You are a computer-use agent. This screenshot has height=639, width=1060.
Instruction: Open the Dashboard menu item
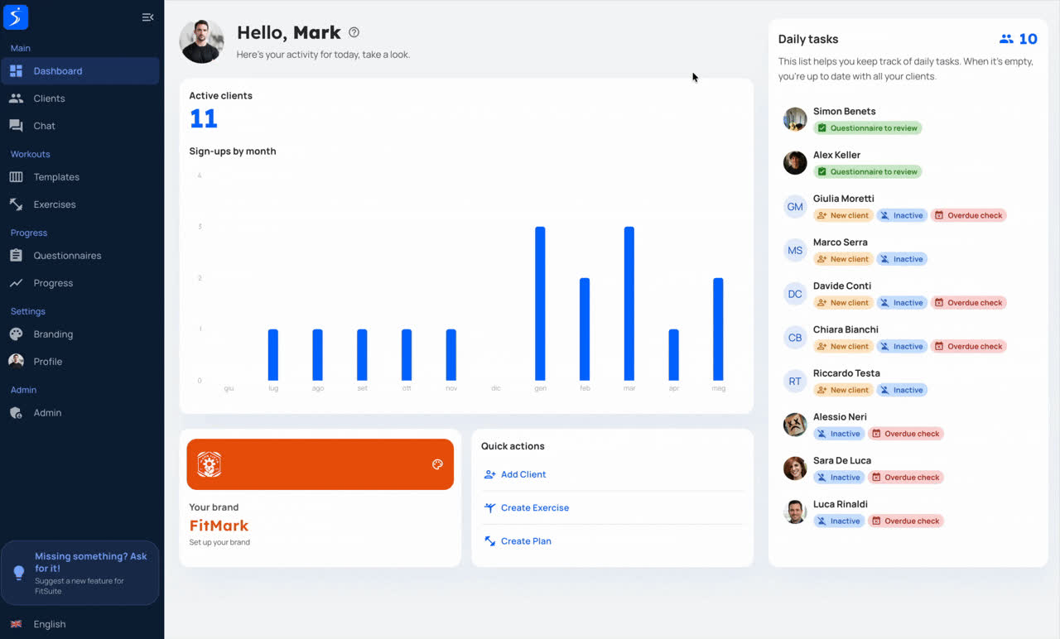tap(80, 71)
